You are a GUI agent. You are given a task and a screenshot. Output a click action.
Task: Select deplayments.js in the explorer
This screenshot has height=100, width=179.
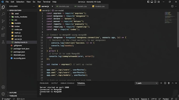[22, 42]
